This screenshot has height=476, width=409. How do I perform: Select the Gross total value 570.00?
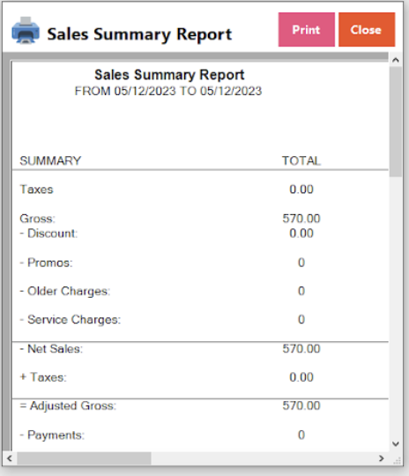301,219
